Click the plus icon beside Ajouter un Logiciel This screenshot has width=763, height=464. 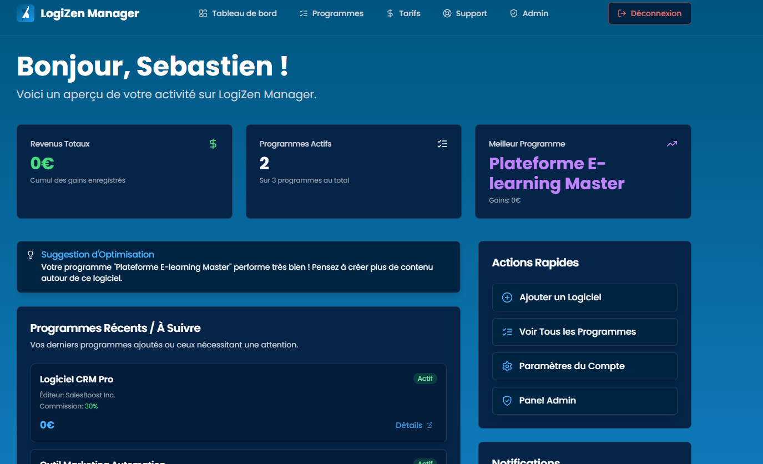pyautogui.click(x=506, y=297)
